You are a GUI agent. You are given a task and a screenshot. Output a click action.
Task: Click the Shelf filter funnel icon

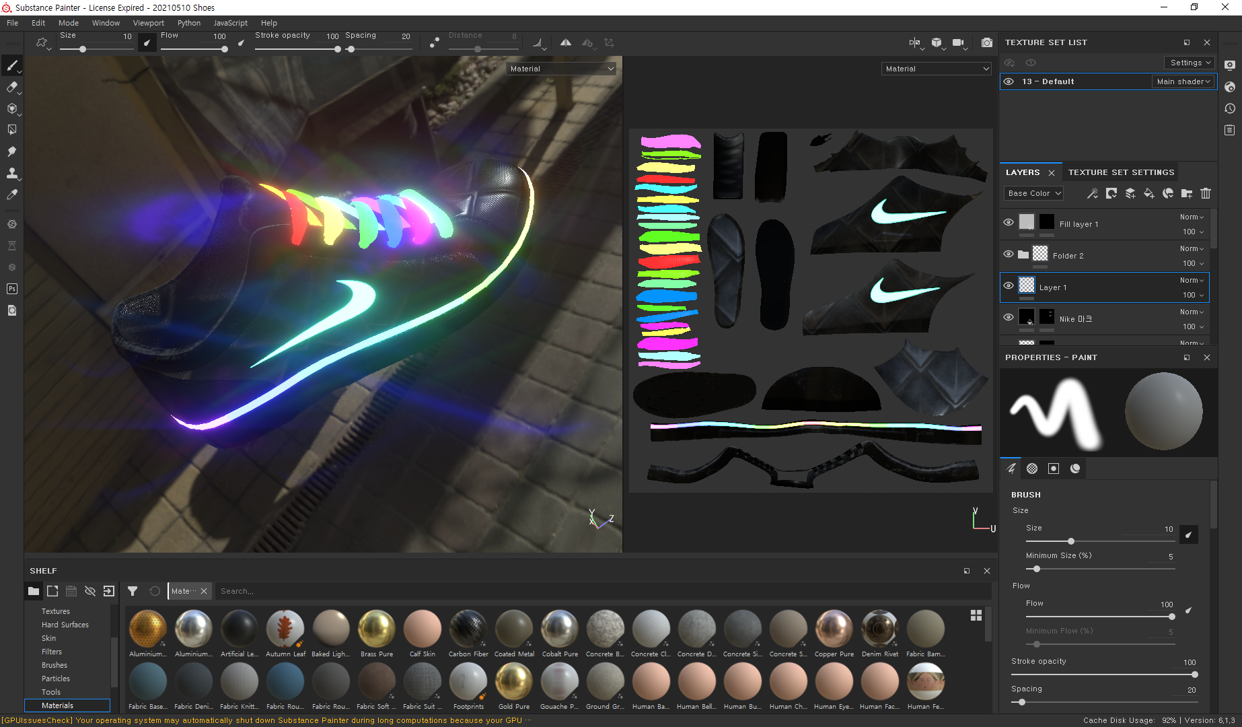pyautogui.click(x=133, y=591)
